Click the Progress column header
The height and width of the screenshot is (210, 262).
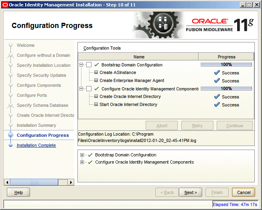(x=226, y=57)
